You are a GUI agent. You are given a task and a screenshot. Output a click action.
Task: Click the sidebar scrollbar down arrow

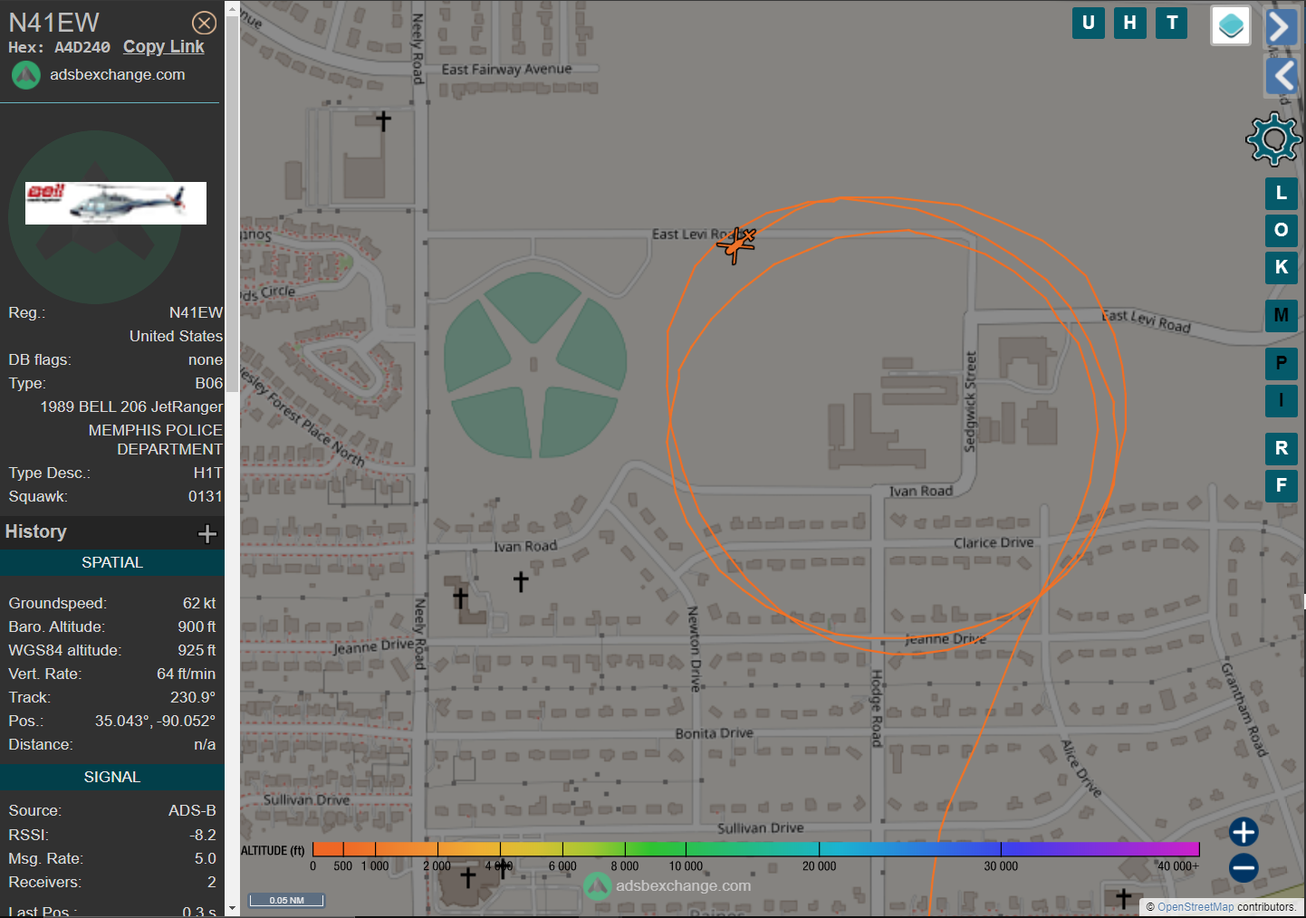pyautogui.click(x=232, y=908)
